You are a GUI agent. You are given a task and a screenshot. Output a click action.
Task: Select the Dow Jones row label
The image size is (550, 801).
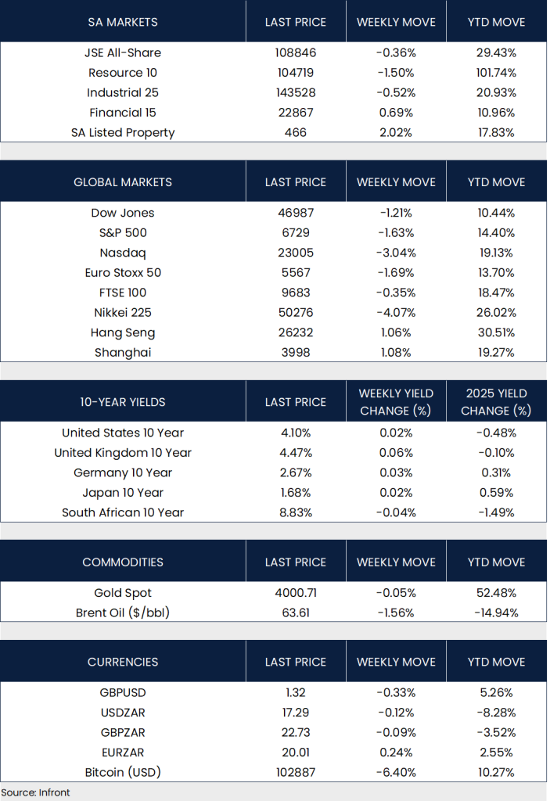click(x=123, y=213)
